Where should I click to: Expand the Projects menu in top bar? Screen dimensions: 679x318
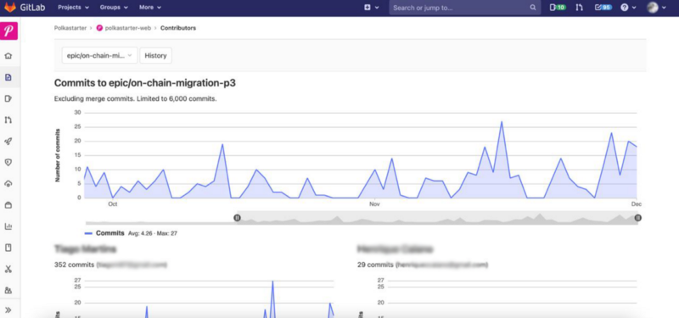pyautogui.click(x=73, y=8)
